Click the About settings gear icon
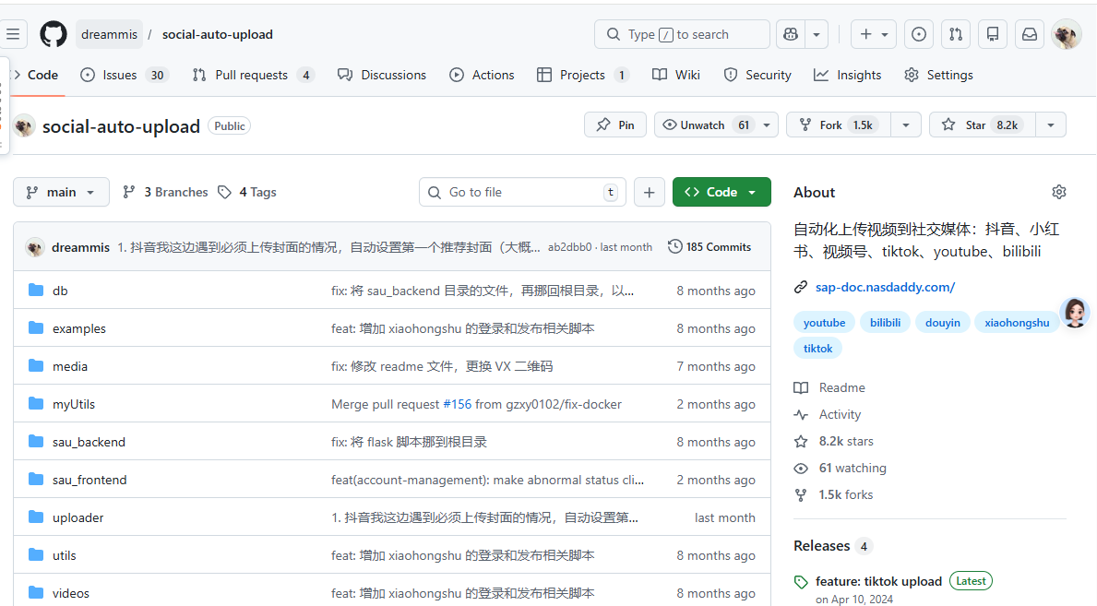The image size is (1097, 606). tap(1058, 192)
